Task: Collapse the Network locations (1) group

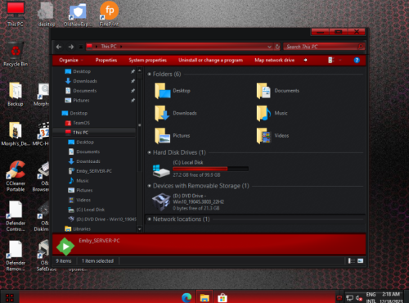Action: pos(150,219)
